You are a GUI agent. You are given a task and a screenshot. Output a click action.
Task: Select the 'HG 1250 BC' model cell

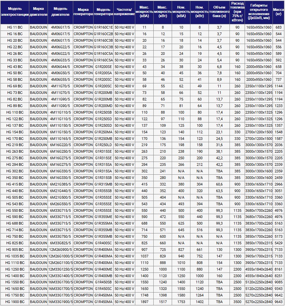pos(15,269)
